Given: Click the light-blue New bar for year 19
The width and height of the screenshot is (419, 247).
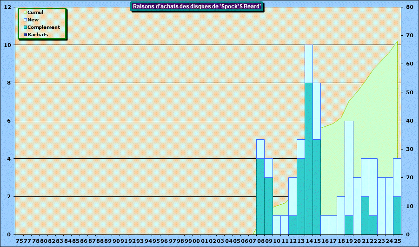Looking at the screenshot, I should pos(349,167).
